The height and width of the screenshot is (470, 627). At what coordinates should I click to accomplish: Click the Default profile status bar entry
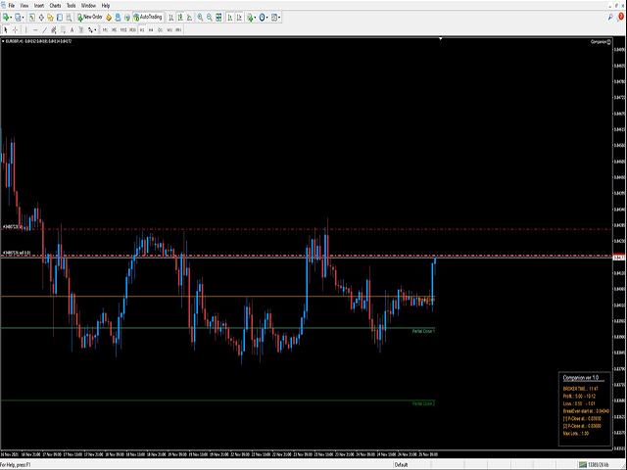coord(401,465)
